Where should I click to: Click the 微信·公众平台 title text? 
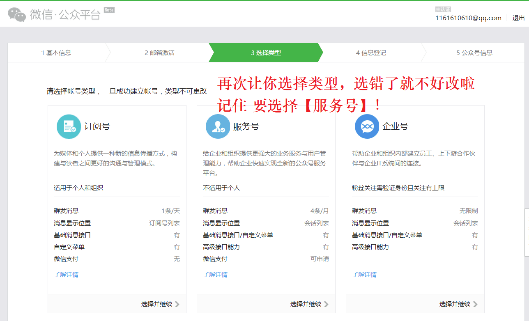[x=65, y=15]
